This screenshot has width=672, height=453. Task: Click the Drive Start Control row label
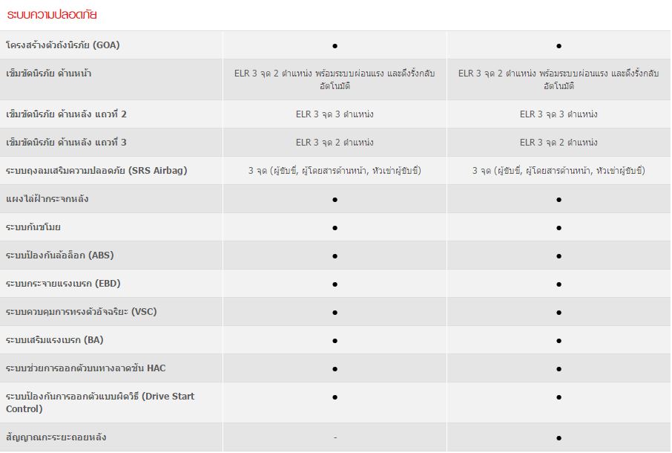[100, 403]
